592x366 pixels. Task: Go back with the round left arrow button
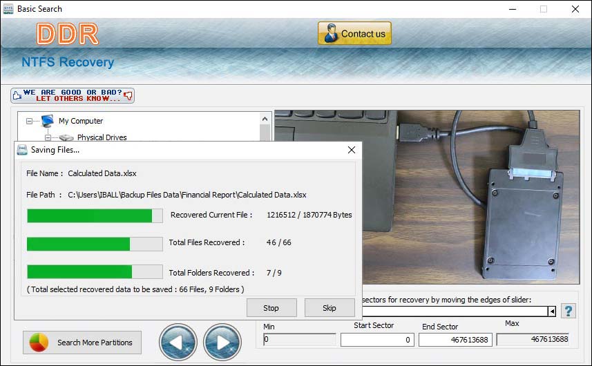coord(178,343)
